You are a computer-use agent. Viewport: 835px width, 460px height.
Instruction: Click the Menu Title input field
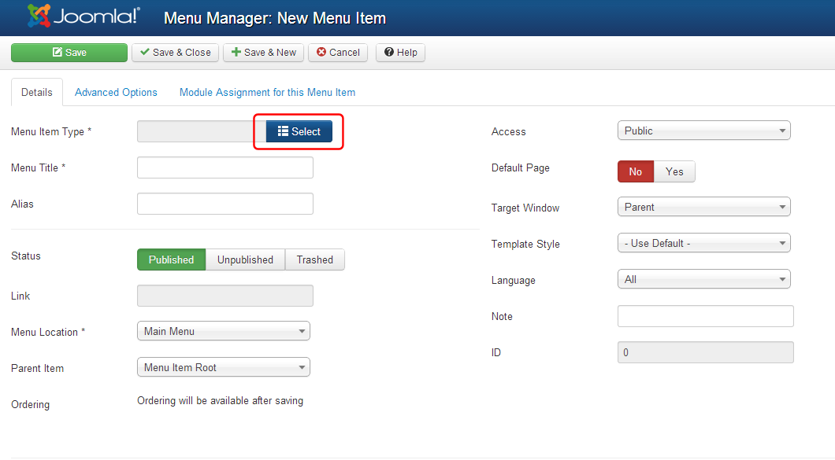(x=225, y=167)
